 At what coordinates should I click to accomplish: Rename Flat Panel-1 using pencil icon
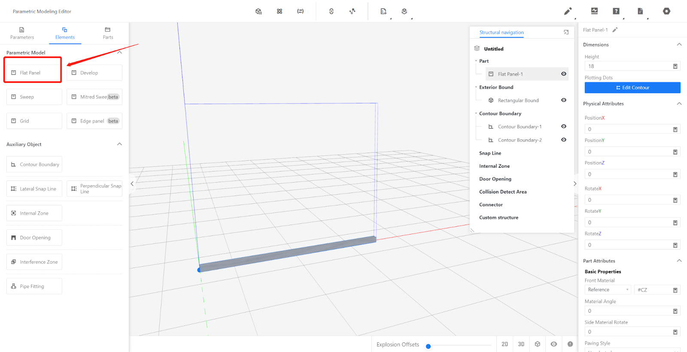(x=615, y=30)
